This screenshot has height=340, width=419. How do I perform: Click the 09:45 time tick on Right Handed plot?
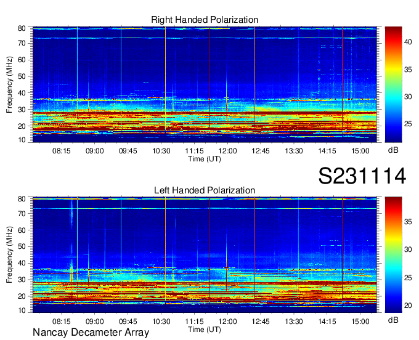coord(128,151)
